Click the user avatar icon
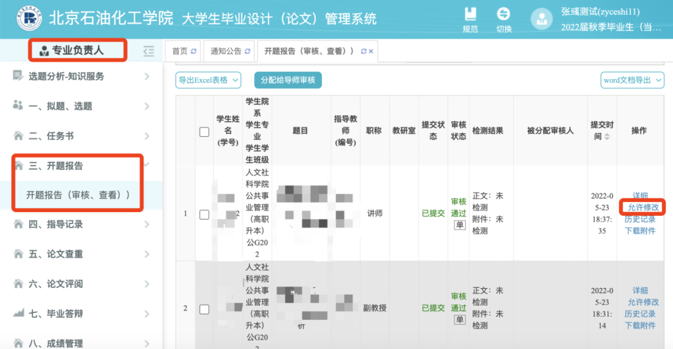The width and height of the screenshot is (673, 349). (542, 19)
